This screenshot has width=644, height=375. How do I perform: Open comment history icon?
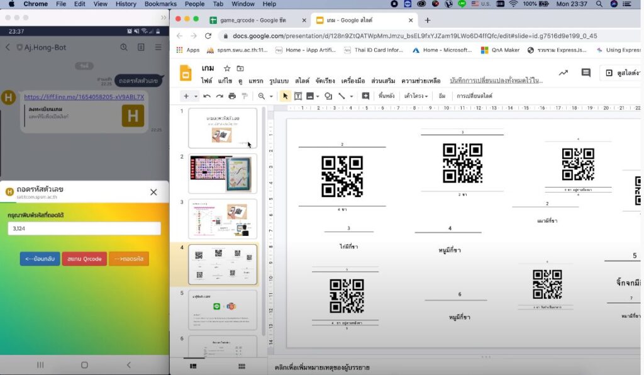[586, 73]
